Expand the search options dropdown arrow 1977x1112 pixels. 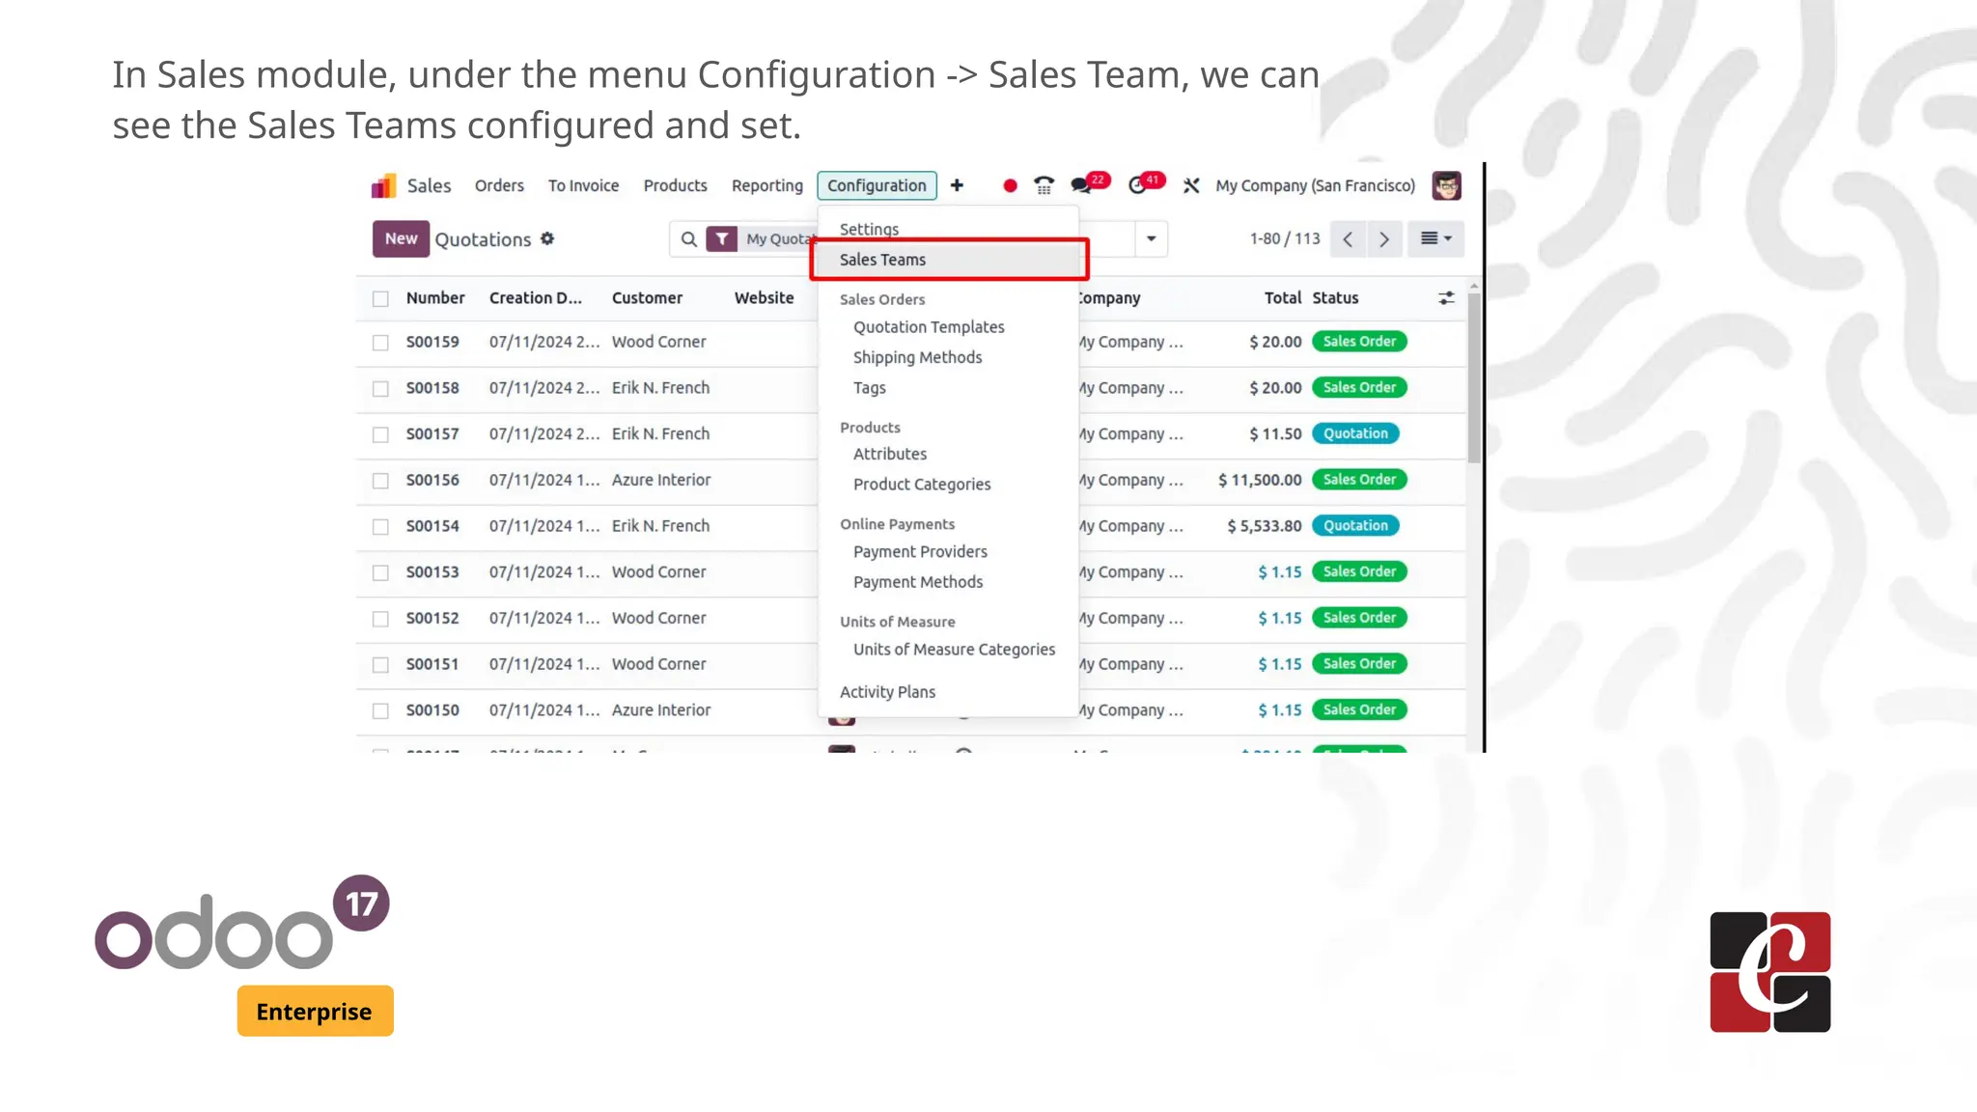1151,238
